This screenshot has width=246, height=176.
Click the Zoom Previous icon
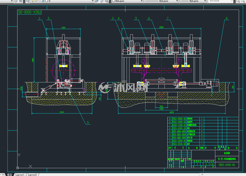pos(244,1)
